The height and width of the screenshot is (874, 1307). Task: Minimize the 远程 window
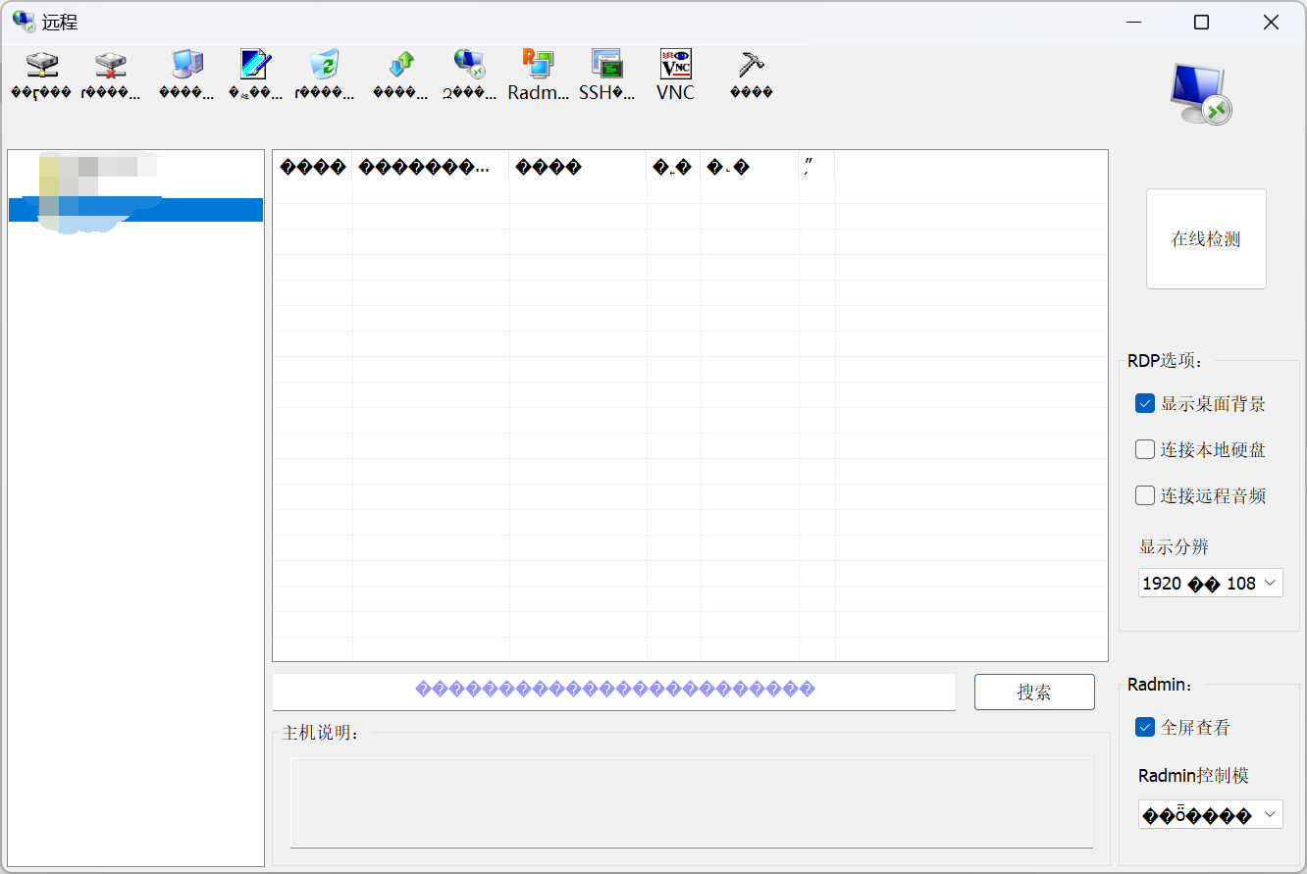tap(1134, 23)
